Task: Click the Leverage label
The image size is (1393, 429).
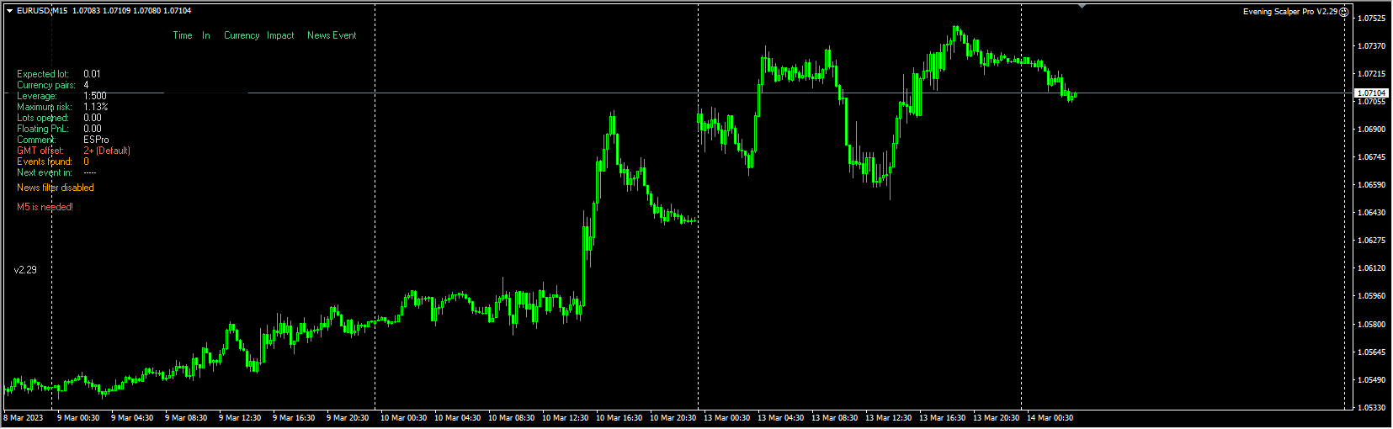Action: point(37,96)
